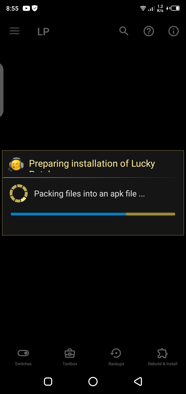This screenshot has height=394, width=186.
Task: Open the help question mark icon
Action: (x=149, y=31)
